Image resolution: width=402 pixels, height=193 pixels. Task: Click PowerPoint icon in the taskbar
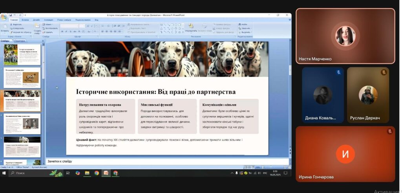click(106, 173)
